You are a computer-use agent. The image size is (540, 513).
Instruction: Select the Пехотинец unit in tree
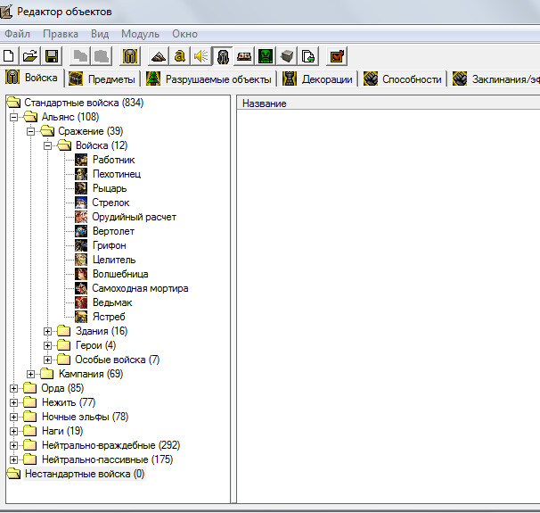coord(117,174)
